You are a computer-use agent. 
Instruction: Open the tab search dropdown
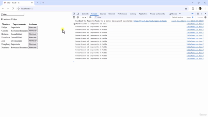click(x=37, y=3)
